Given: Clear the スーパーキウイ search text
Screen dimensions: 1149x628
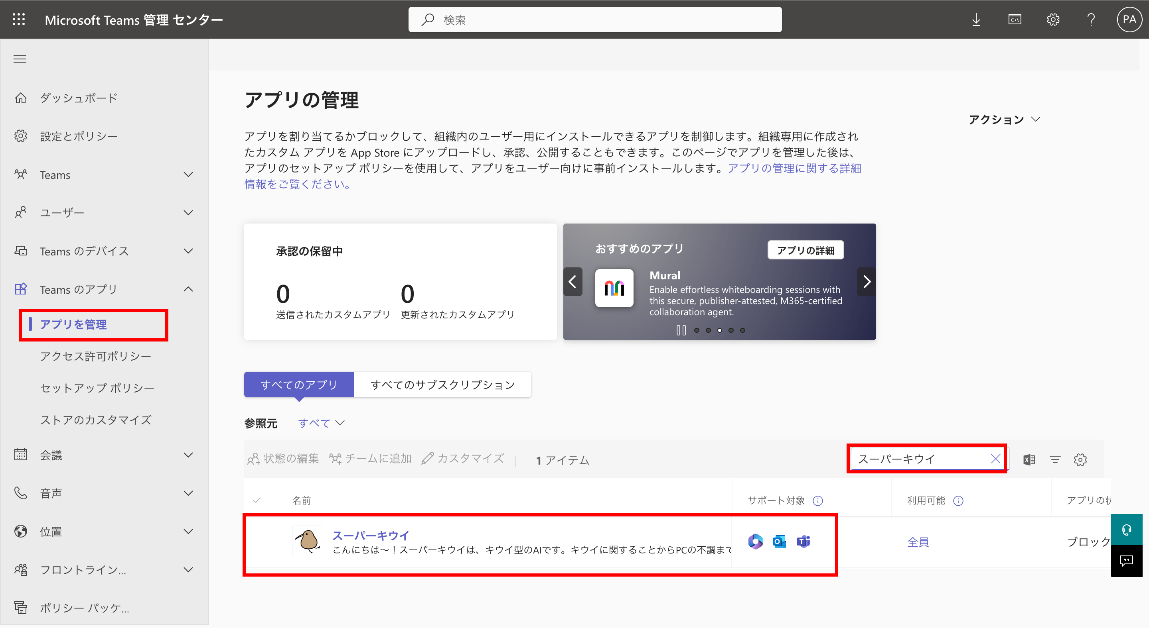Looking at the screenshot, I should click(x=995, y=459).
